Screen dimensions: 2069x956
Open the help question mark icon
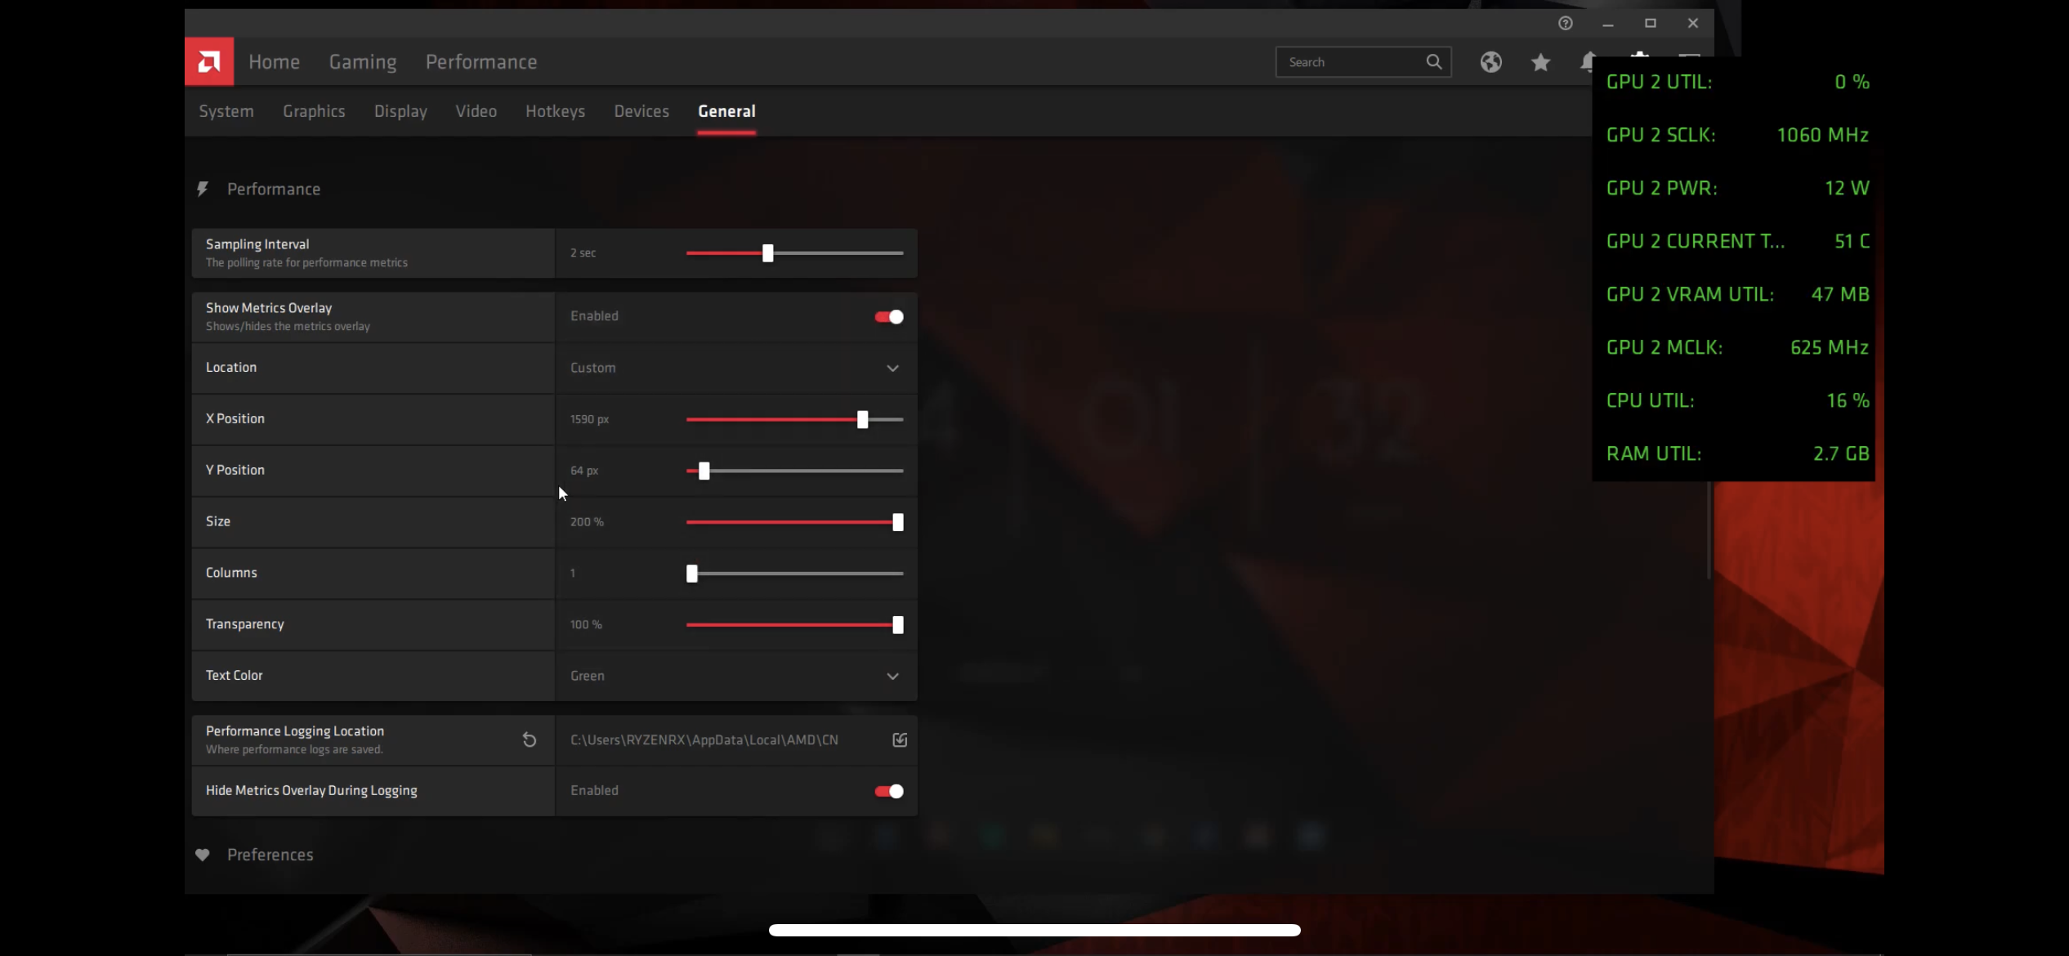[x=1565, y=23]
